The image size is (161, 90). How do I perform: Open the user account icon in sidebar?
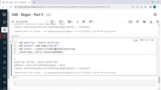coord(5,88)
